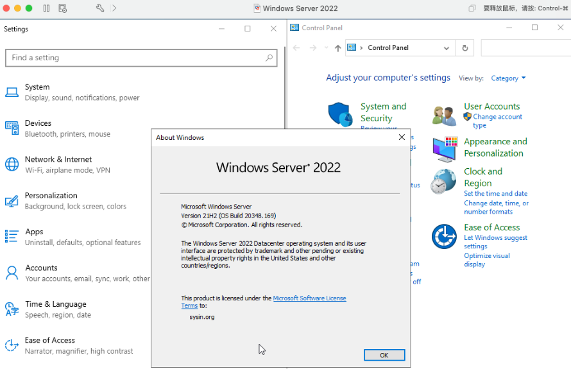Click the Time & Language icon
This screenshot has width=571, height=369.
tap(12, 309)
